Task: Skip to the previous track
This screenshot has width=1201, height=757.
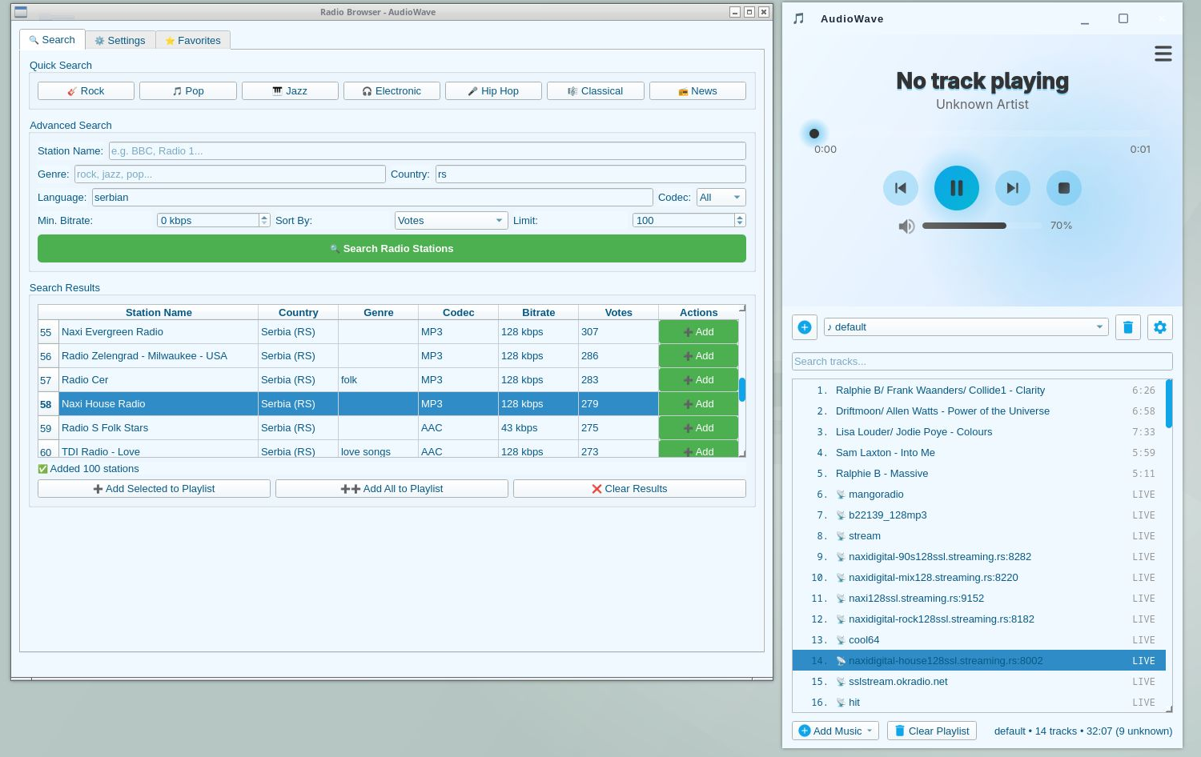Action: pyautogui.click(x=901, y=188)
